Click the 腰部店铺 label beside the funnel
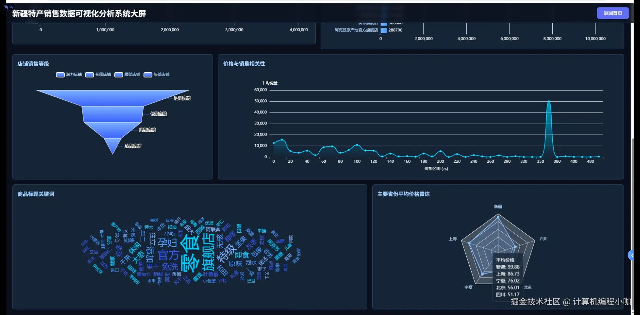640x315 pixels. click(147, 130)
